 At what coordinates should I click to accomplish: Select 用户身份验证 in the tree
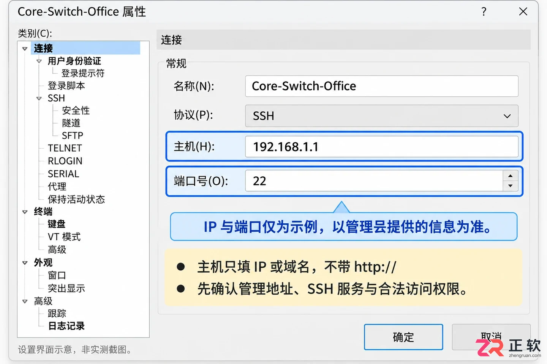tap(74, 61)
